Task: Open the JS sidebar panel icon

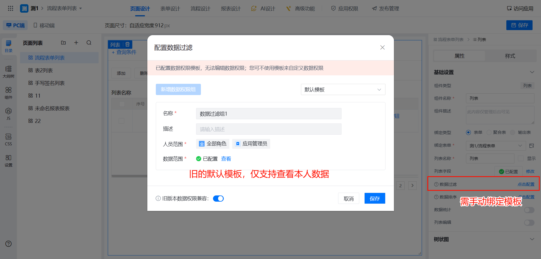Action: (x=8, y=114)
